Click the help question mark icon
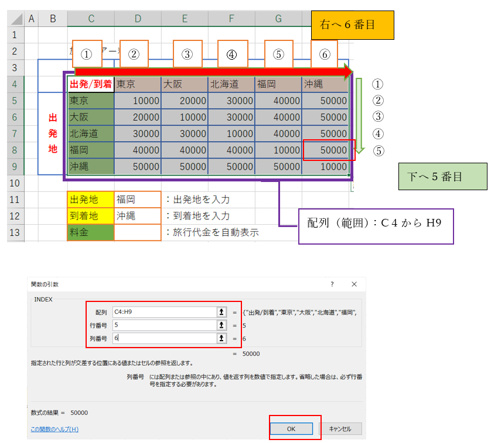Viewport: 491px width, 443px height. (332, 284)
